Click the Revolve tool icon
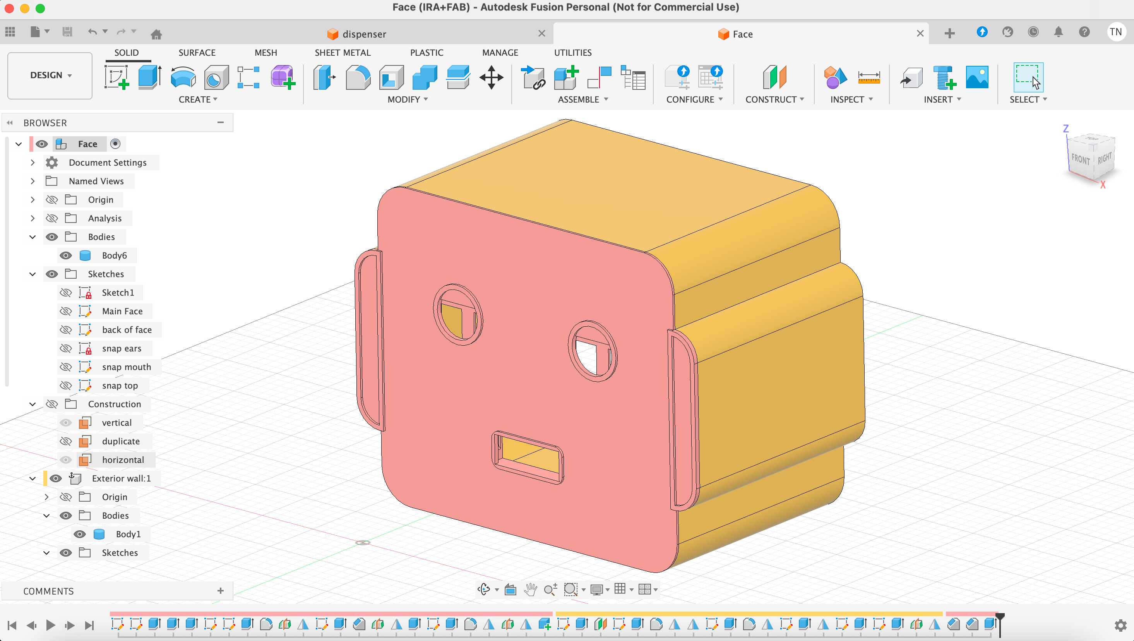Image resolution: width=1134 pixels, height=641 pixels. pos(183,77)
